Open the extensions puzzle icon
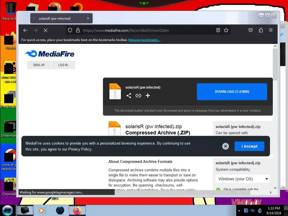Viewport: 288px width, 216px height. (x=261, y=30)
